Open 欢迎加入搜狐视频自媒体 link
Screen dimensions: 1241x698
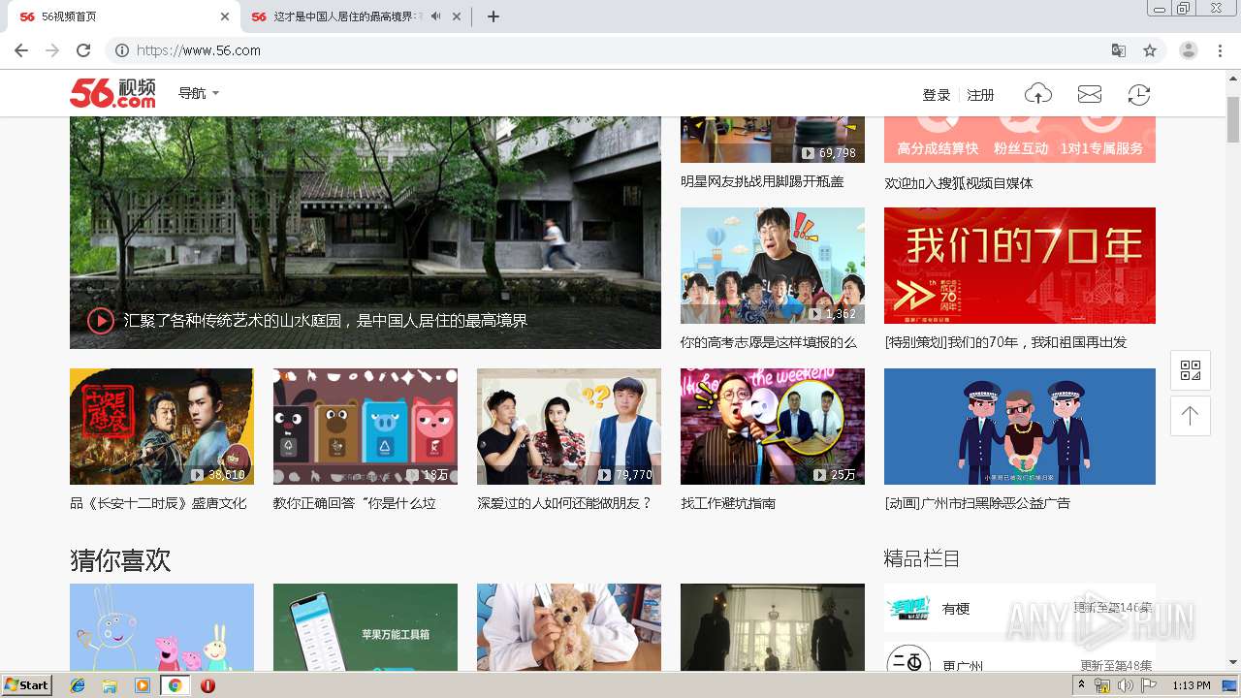(959, 183)
